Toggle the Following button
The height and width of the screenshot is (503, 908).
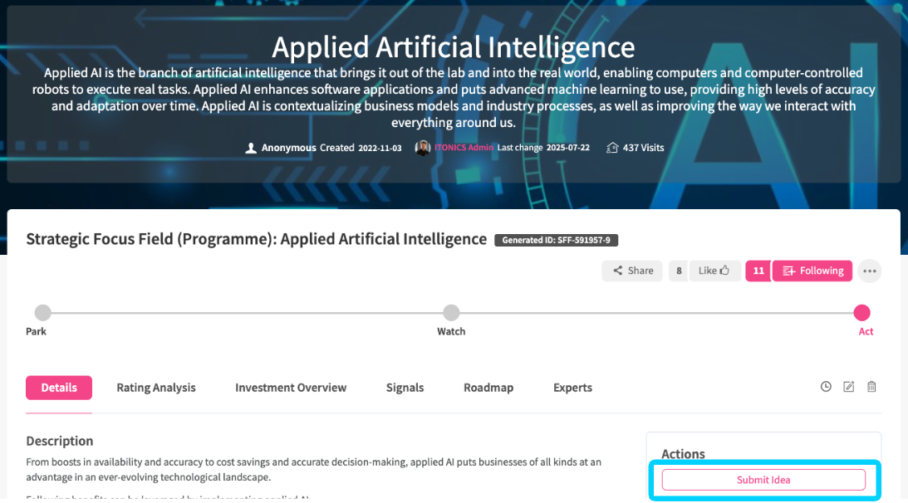tap(812, 271)
